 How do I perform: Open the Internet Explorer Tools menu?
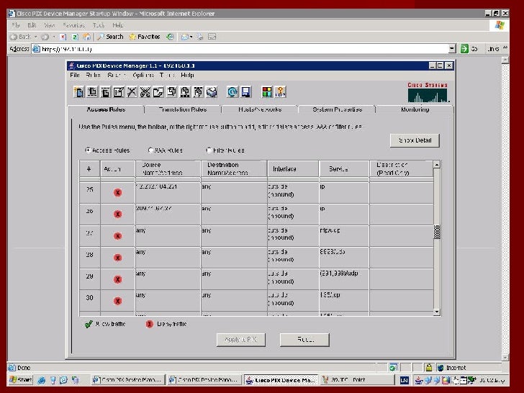coord(99,25)
